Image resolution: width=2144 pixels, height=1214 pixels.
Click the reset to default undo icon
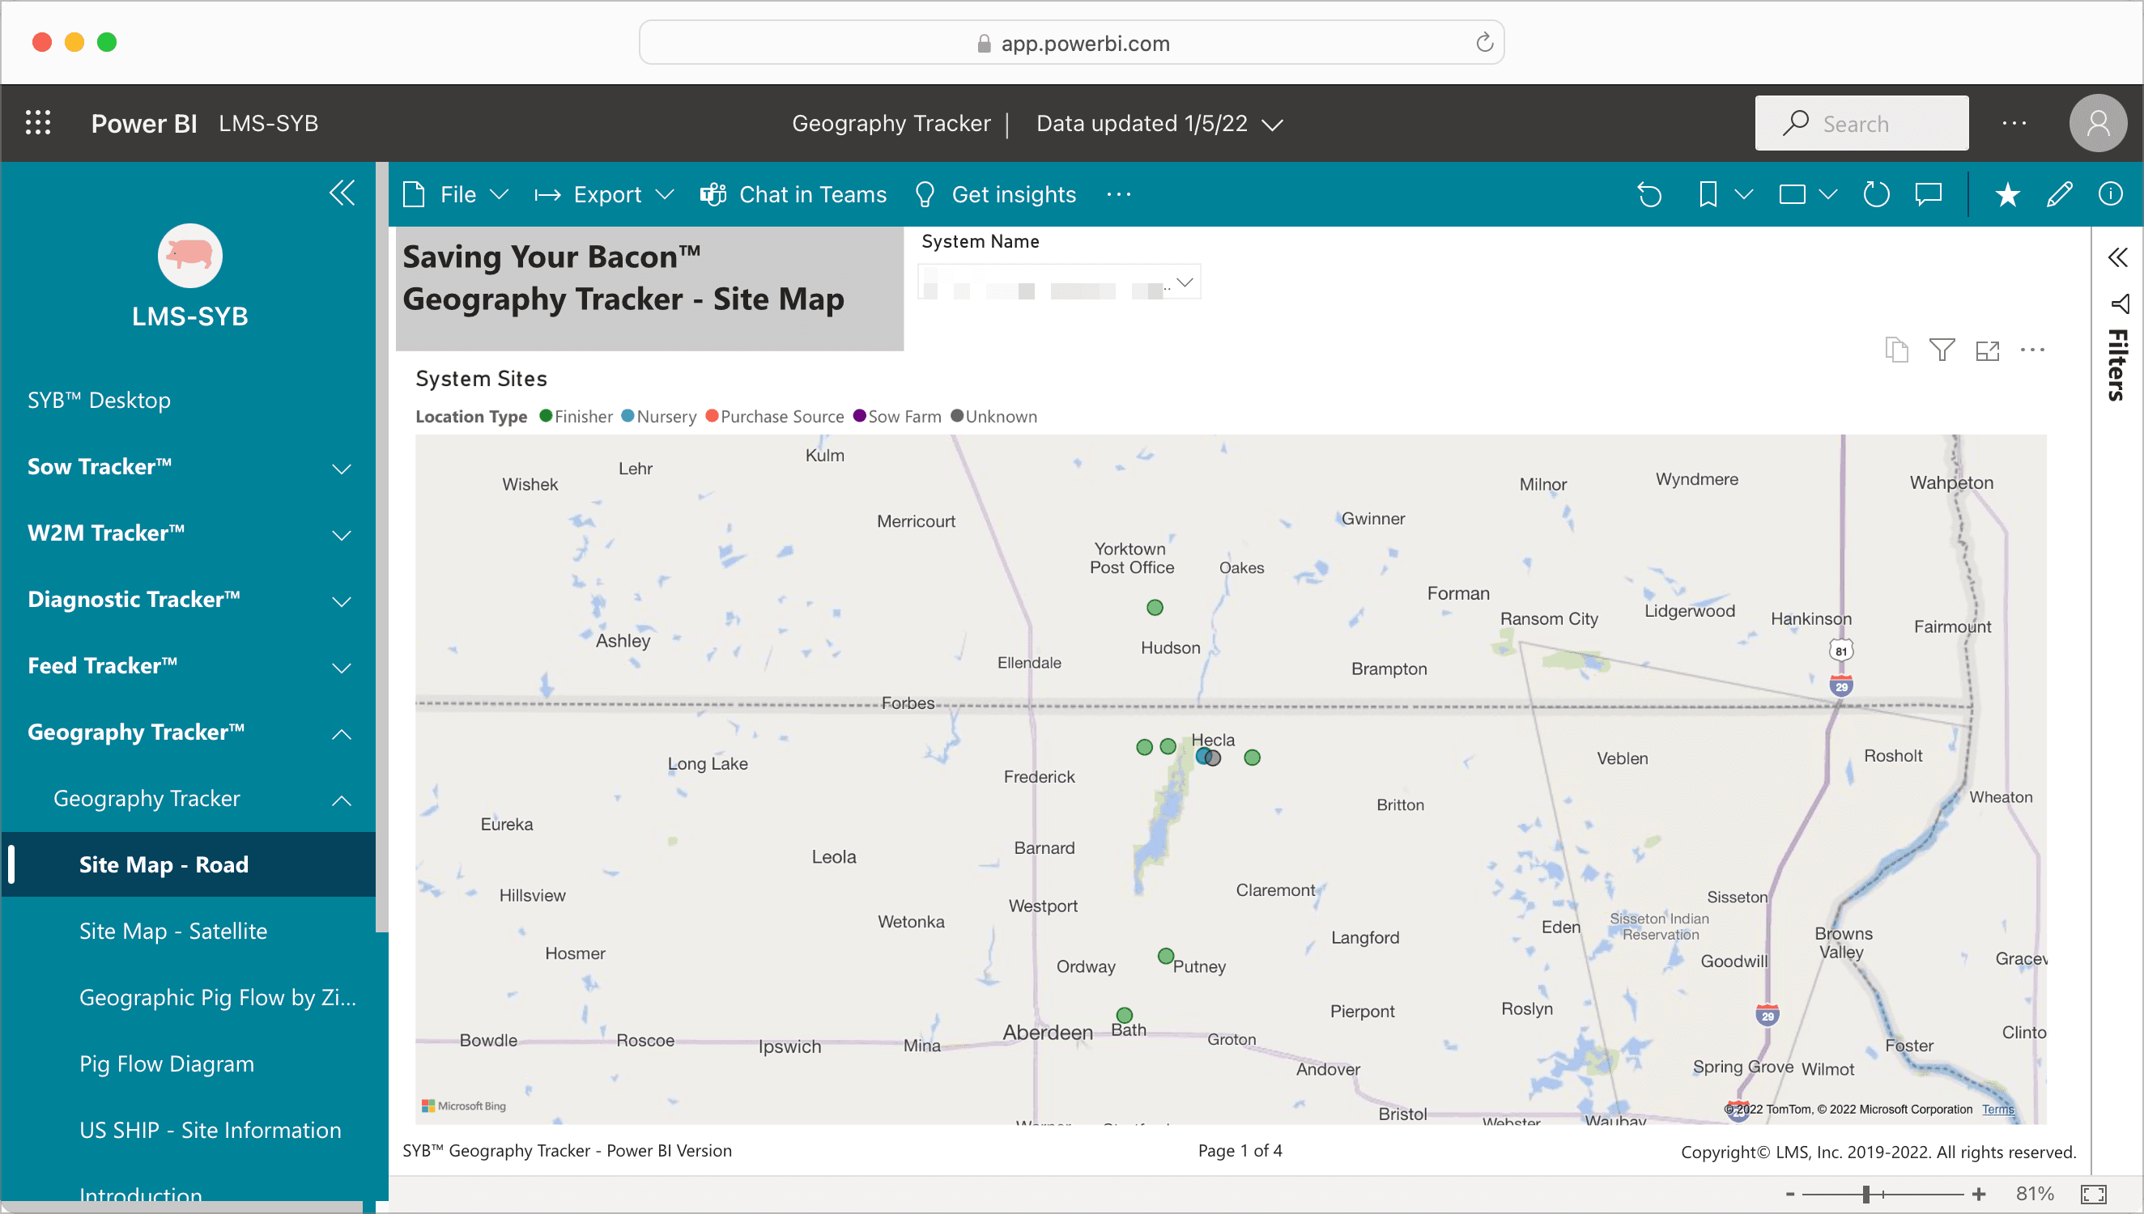(x=1648, y=194)
